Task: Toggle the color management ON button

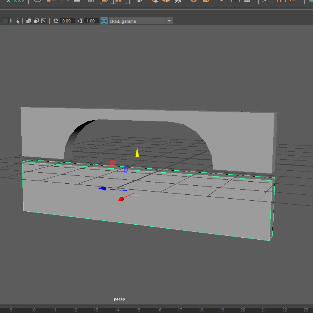Action: pos(104,21)
